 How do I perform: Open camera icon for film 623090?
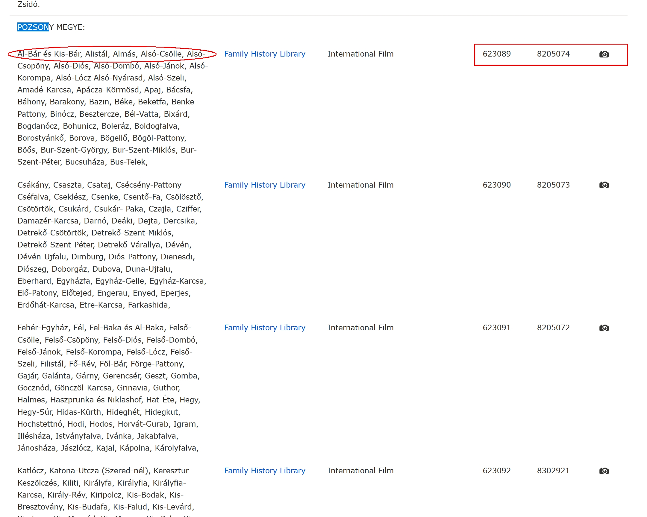click(604, 185)
